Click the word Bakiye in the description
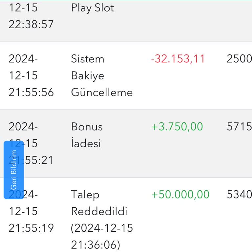 [88, 76]
